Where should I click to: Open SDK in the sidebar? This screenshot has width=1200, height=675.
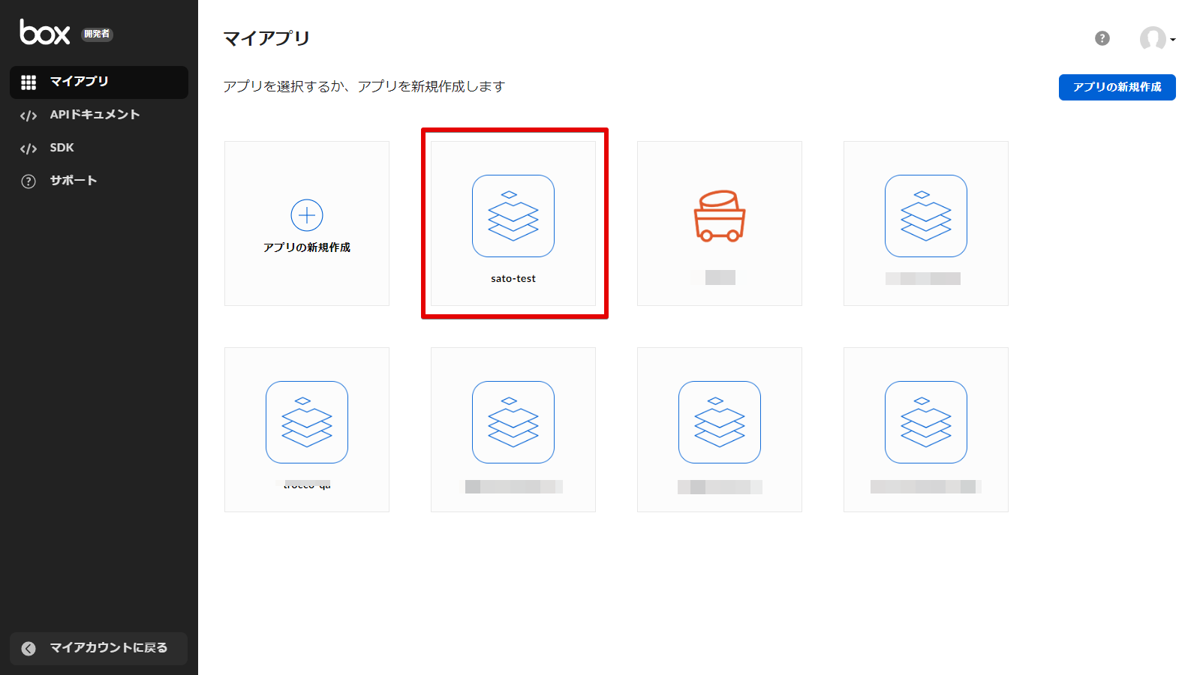click(99, 148)
